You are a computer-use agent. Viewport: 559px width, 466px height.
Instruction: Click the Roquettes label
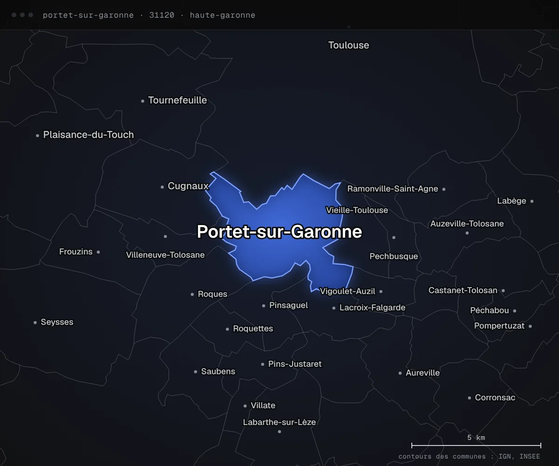coord(253,329)
